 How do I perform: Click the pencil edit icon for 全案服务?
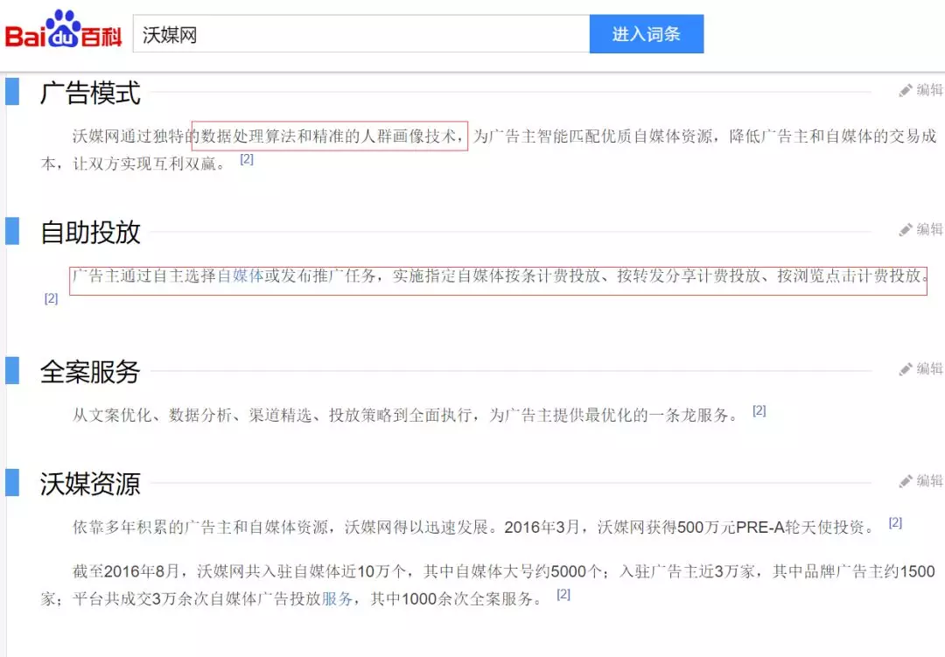[906, 369]
